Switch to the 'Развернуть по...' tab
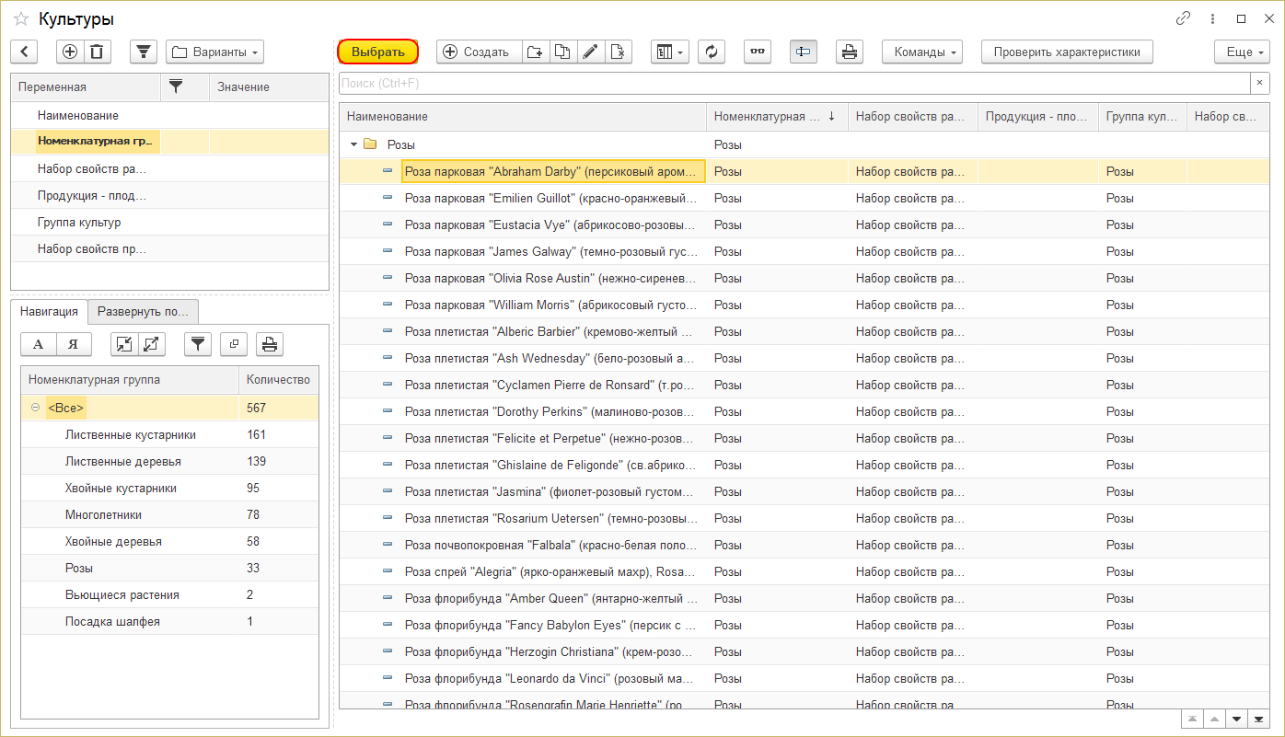This screenshot has height=737, width=1285. click(x=143, y=312)
